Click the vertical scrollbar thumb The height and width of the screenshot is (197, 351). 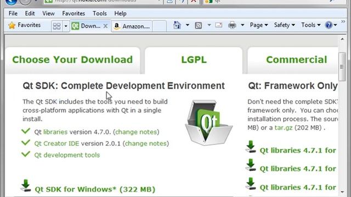click(x=342, y=67)
